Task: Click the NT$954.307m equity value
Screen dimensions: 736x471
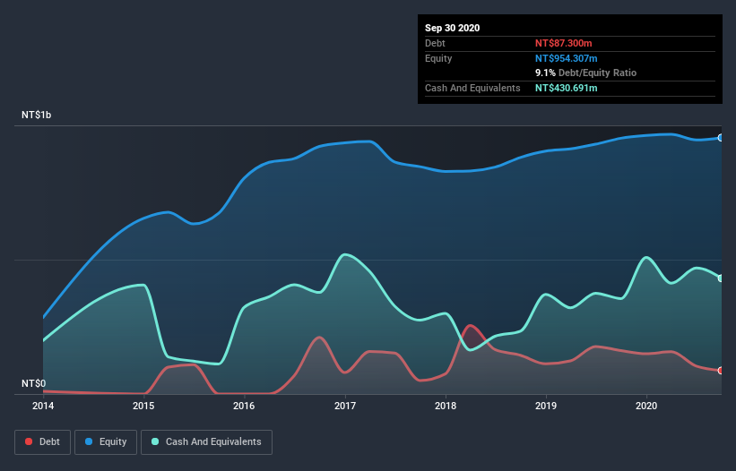Action: tap(566, 58)
